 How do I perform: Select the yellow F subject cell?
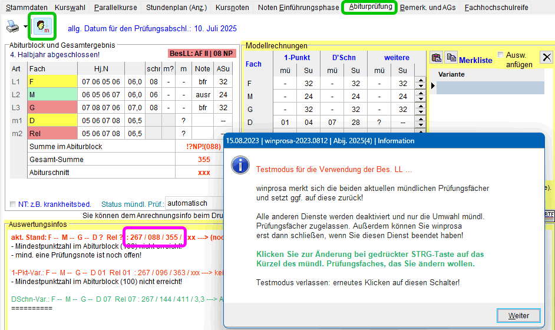pos(52,82)
